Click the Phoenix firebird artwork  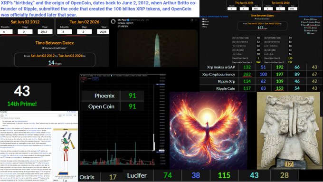click(208, 131)
